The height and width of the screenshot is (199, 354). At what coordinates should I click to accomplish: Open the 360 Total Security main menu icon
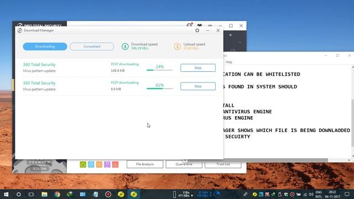[x=210, y=25]
